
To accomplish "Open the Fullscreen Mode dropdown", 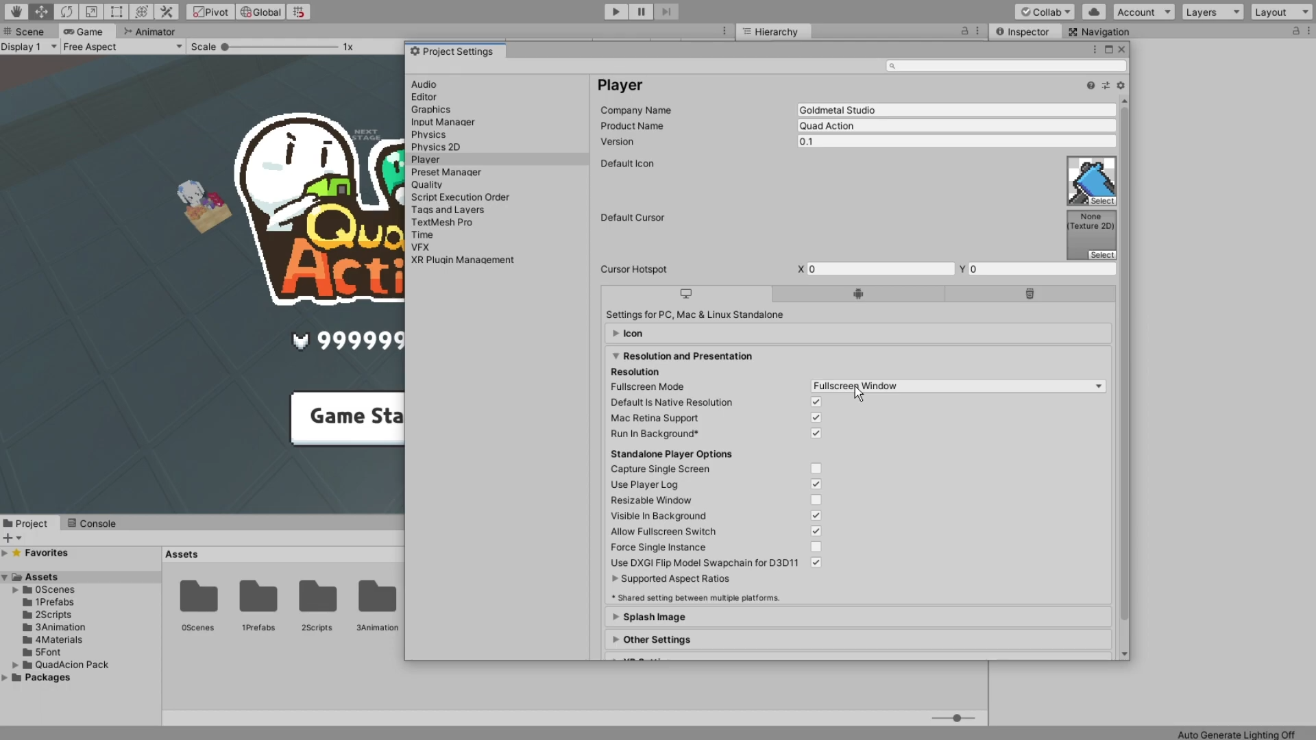I will [958, 386].
